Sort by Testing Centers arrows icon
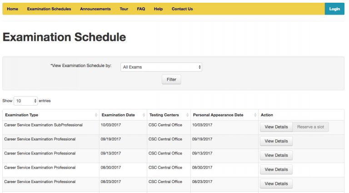This screenshot has width=349, height=193. click(x=187, y=115)
